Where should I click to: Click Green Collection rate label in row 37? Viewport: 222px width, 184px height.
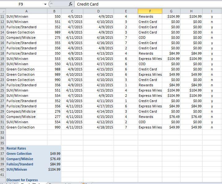point(27,154)
